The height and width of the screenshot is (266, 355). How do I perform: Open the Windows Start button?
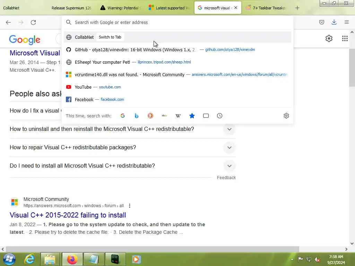[9, 259]
